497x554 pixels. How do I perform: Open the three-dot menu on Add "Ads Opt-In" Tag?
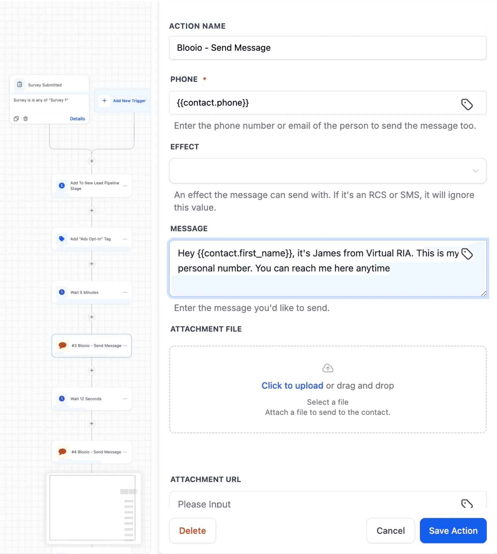[x=125, y=238]
